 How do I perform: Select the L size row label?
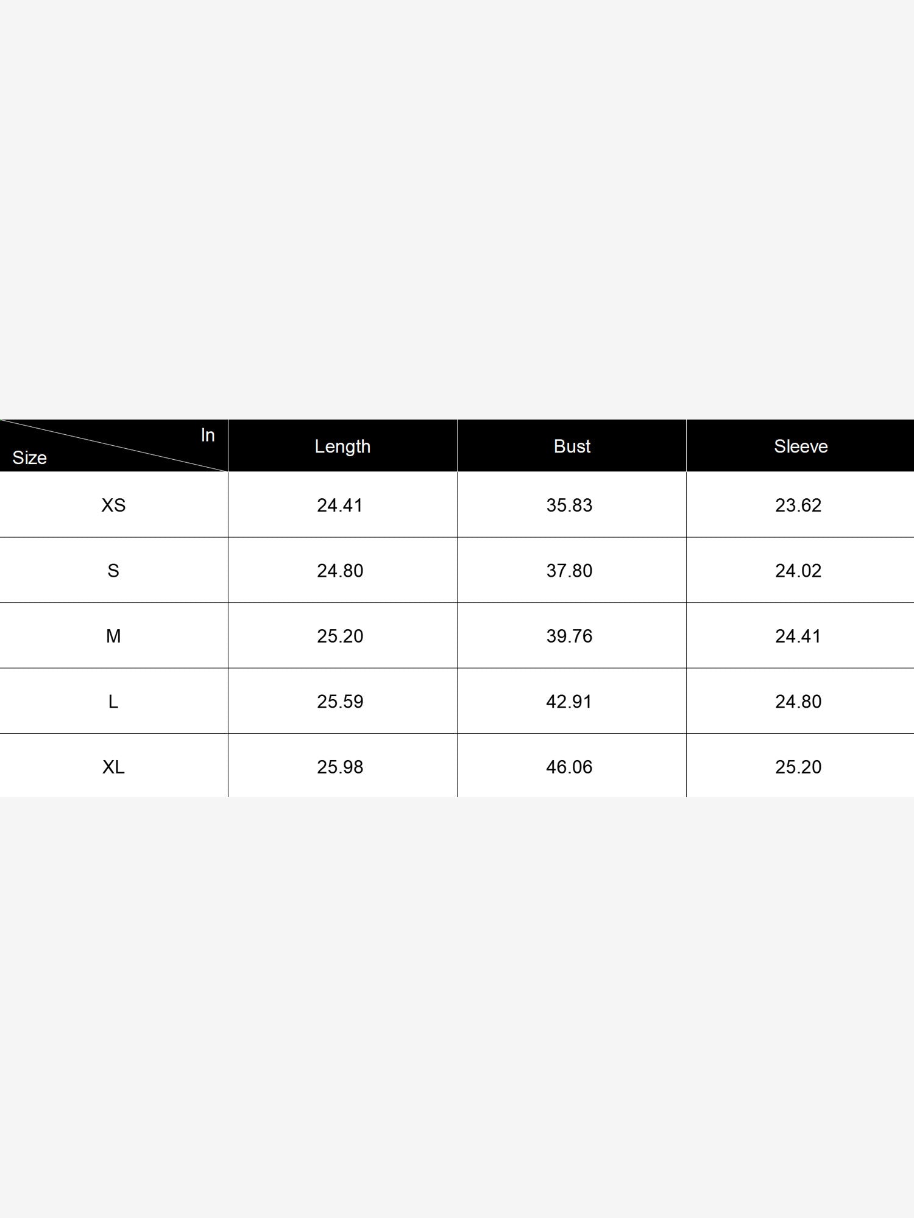(113, 702)
